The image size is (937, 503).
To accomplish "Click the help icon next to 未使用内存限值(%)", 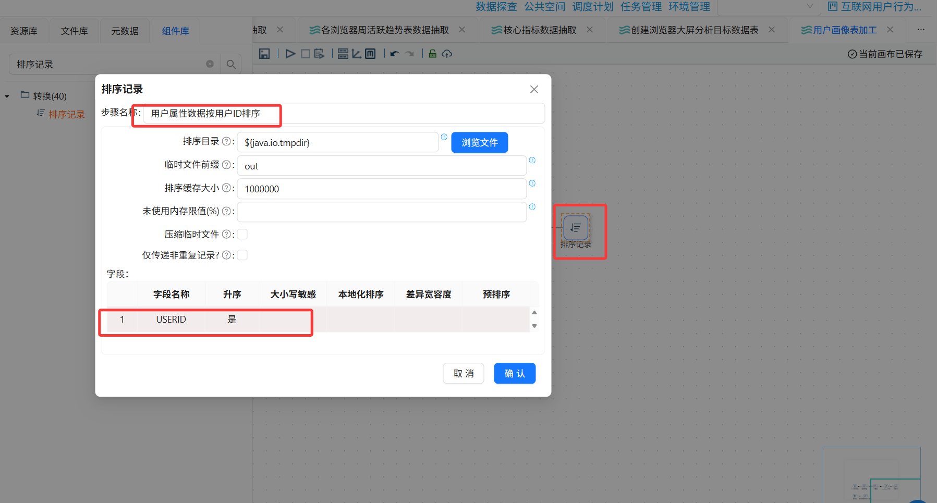I will click(226, 211).
